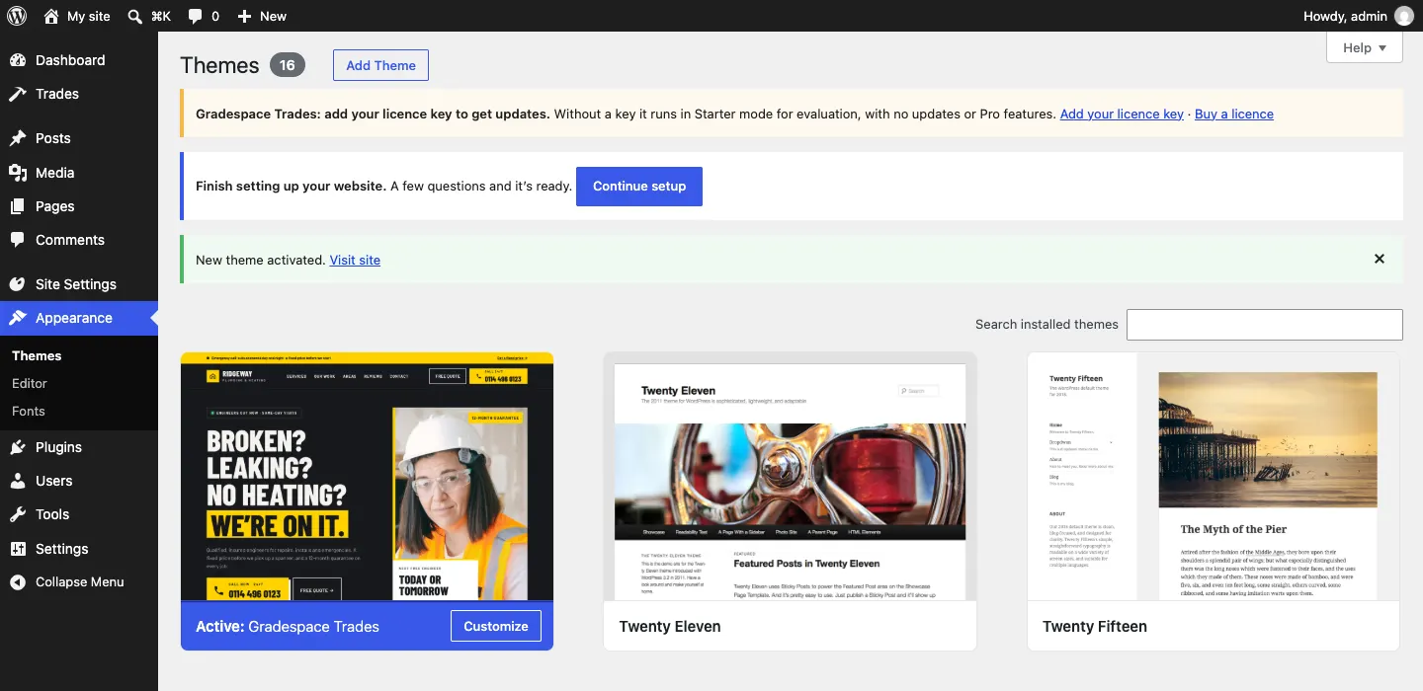The width and height of the screenshot is (1423, 691).
Task: Open search via magnifier icon
Action: [x=135, y=16]
